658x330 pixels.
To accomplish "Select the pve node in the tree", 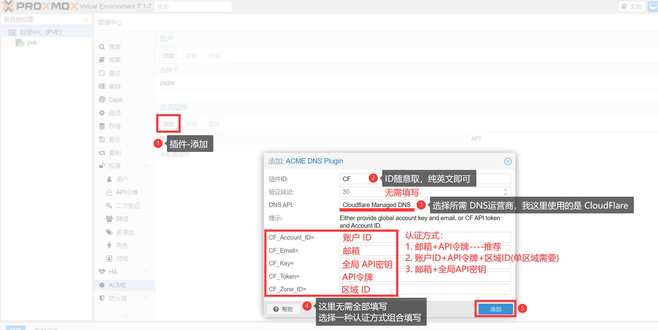I will pos(32,43).
